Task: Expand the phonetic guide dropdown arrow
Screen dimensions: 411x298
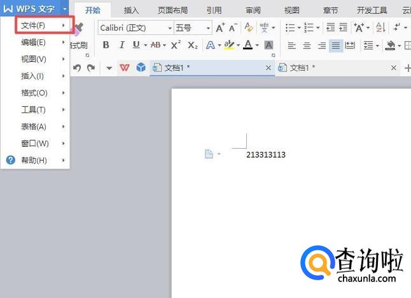Action: [x=274, y=27]
